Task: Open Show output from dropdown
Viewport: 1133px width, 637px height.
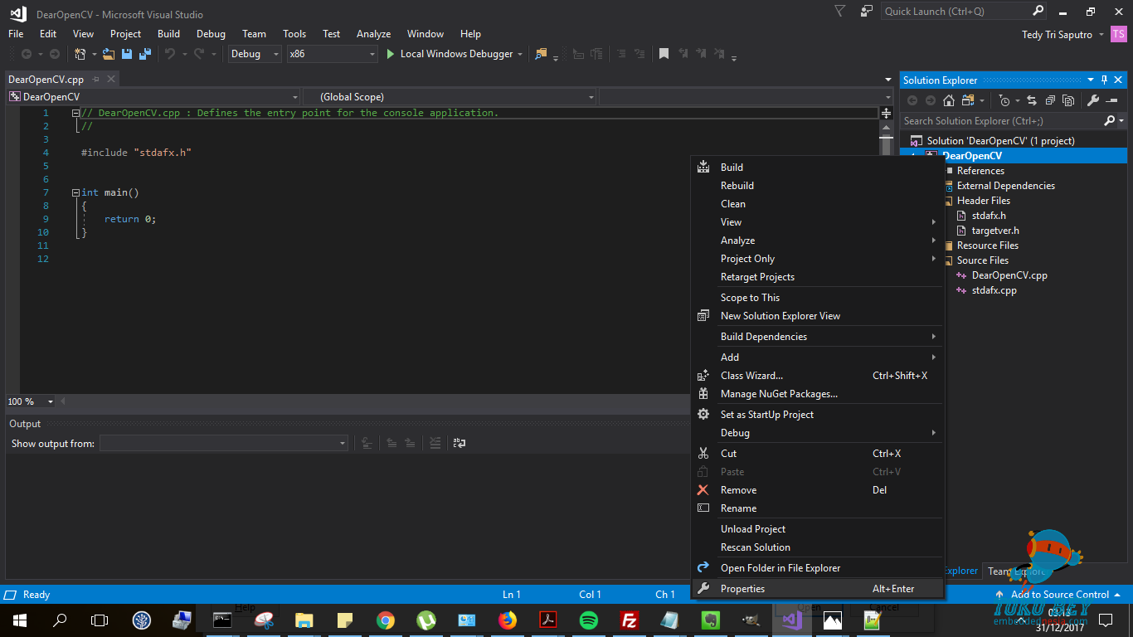Action: tap(224, 444)
